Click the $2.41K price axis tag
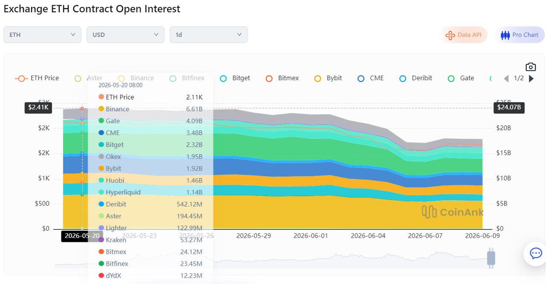The height and width of the screenshot is (284, 546). (38, 108)
